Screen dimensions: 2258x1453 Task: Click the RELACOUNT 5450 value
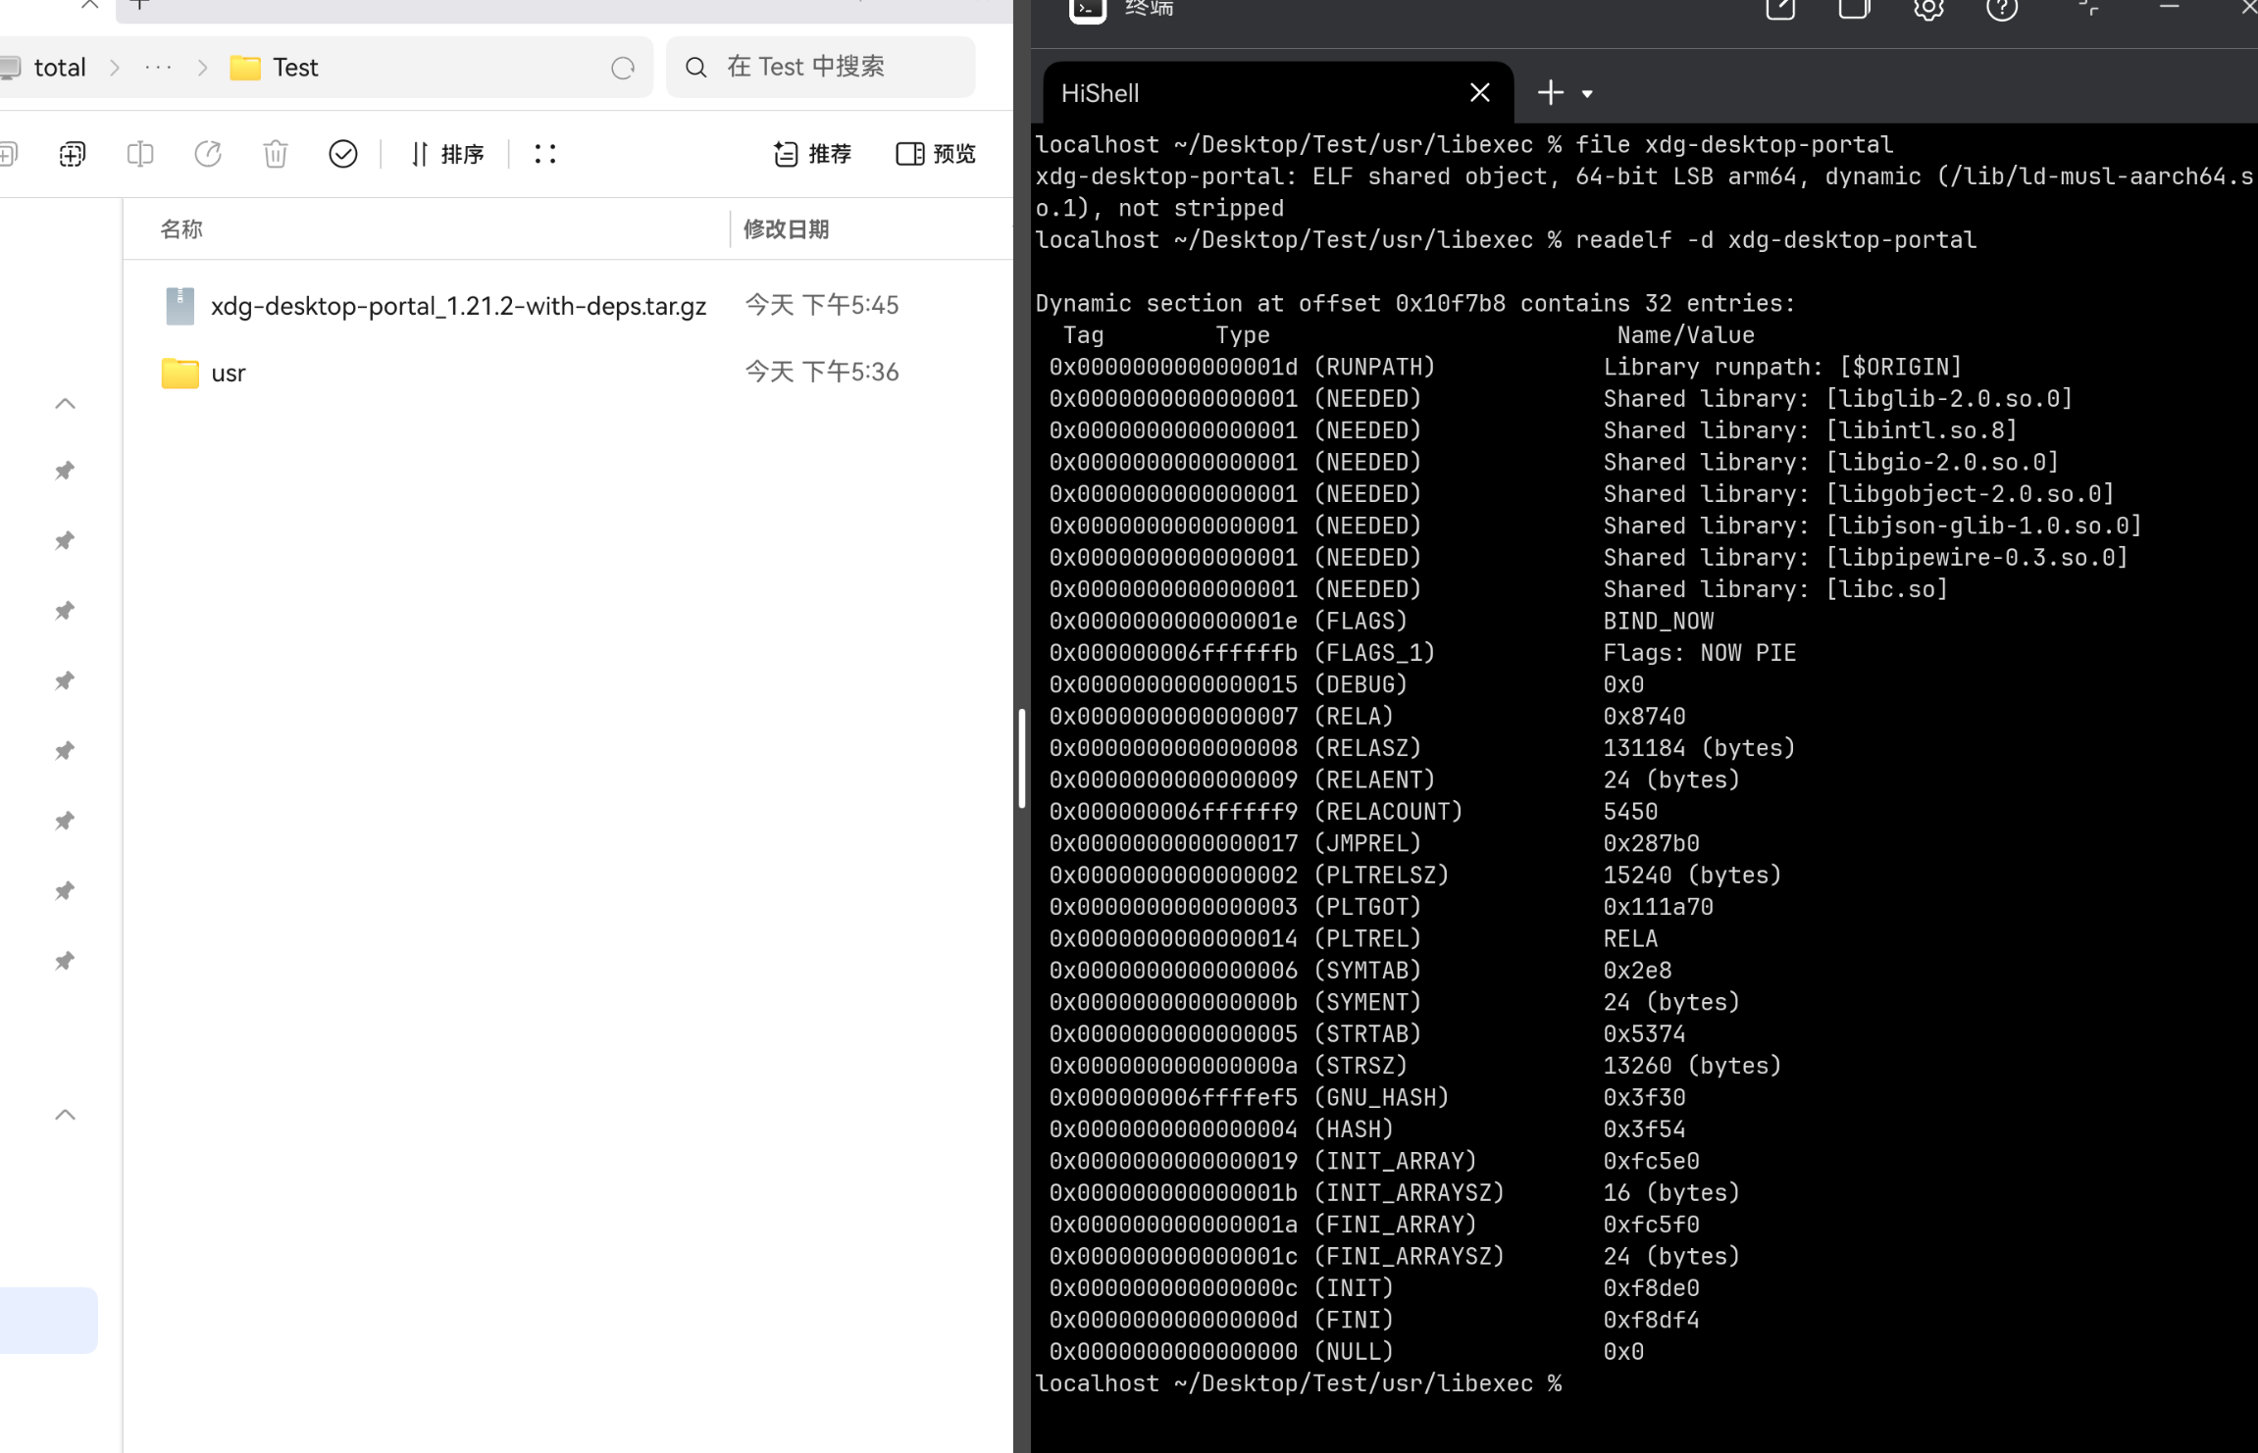(1630, 811)
